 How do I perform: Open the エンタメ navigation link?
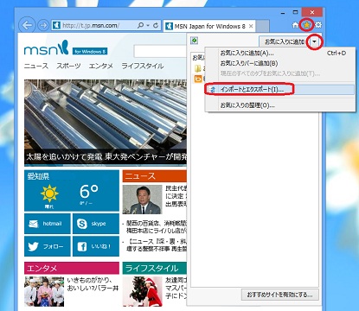click(x=101, y=66)
